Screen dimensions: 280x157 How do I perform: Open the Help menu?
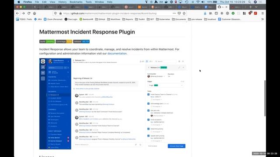pyautogui.click(x=110, y=2)
